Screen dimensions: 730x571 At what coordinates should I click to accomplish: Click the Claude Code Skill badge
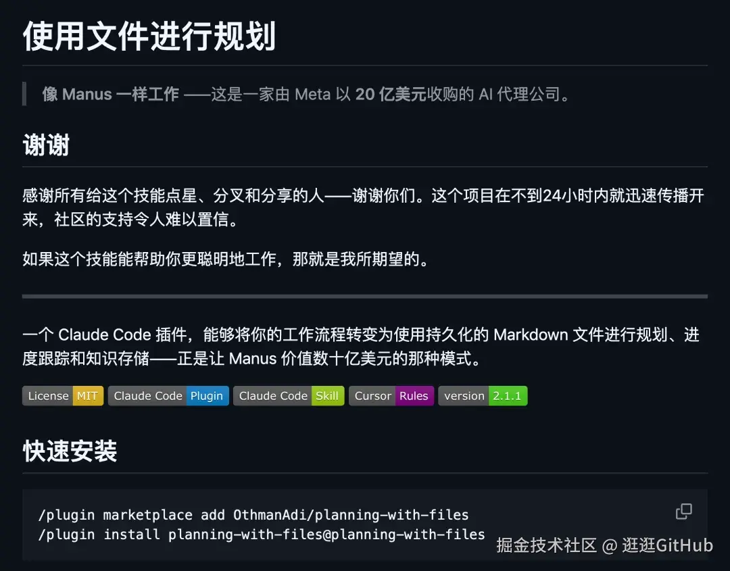[289, 396]
